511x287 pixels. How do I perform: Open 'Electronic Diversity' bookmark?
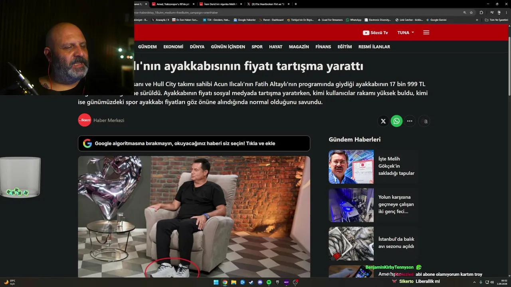(x=378, y=20)
